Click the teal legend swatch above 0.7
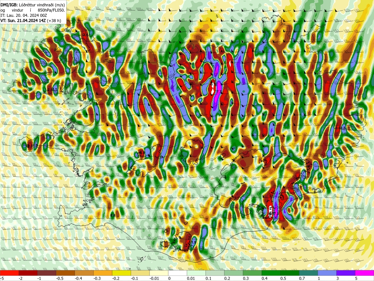Screen dimensions: 374x281 coord(309,273)
